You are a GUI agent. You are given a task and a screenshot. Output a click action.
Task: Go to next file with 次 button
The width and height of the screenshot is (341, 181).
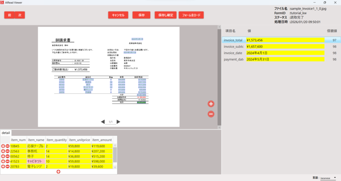point(20,15)
